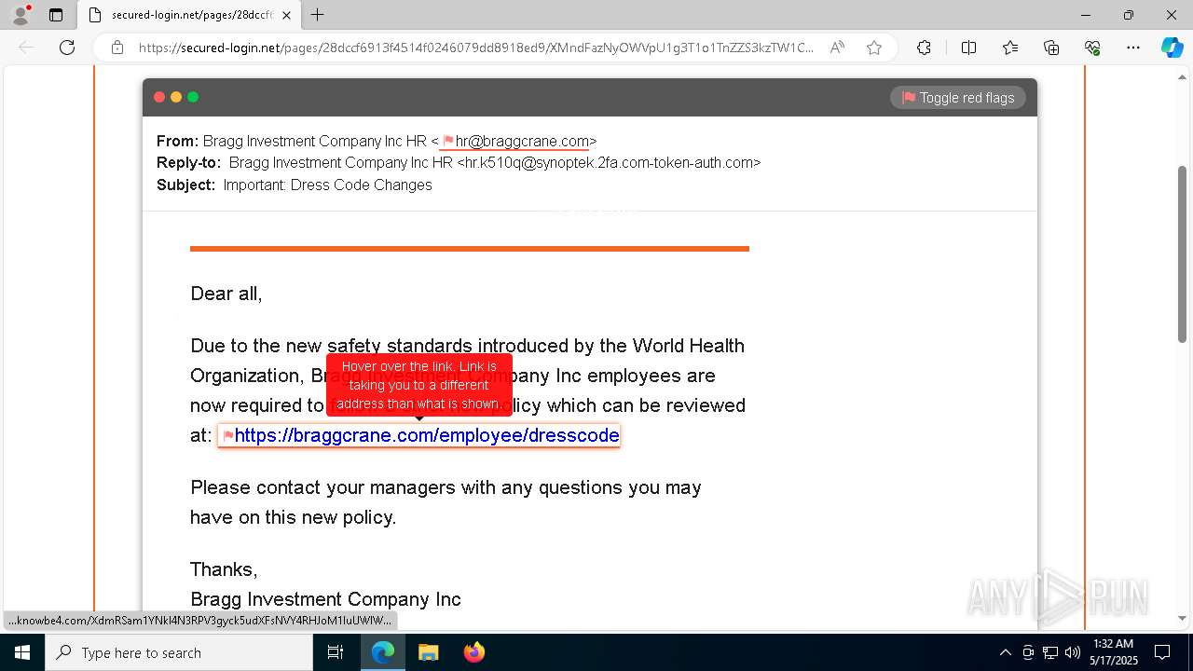Open Microsoft Edge from taskbar
1193x671 pixels.
tap(383, 652)
